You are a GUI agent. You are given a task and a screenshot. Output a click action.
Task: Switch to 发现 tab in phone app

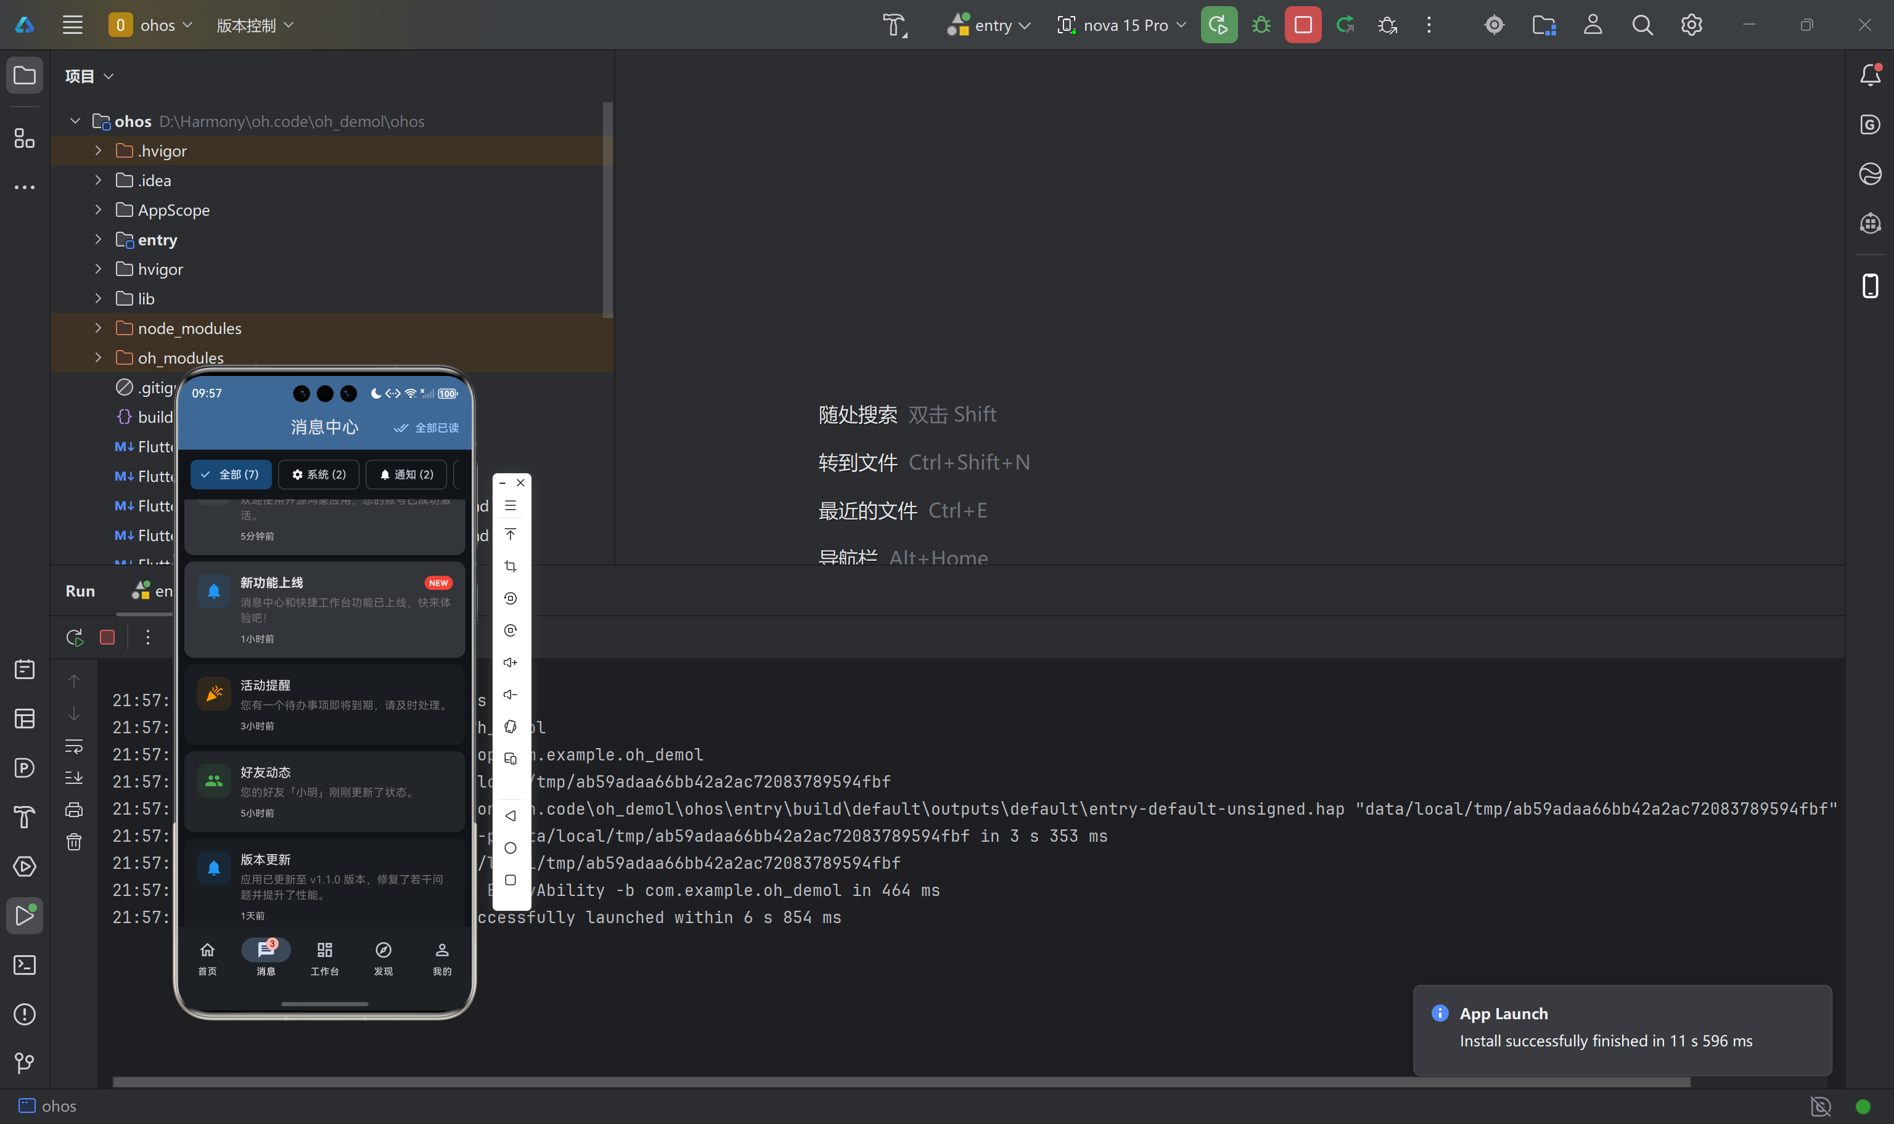pyautogui.click(x=383, y=958)
